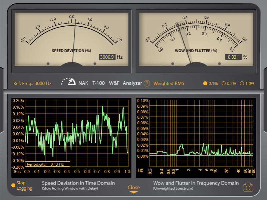Open the help question mark icon

coord(147,84)
